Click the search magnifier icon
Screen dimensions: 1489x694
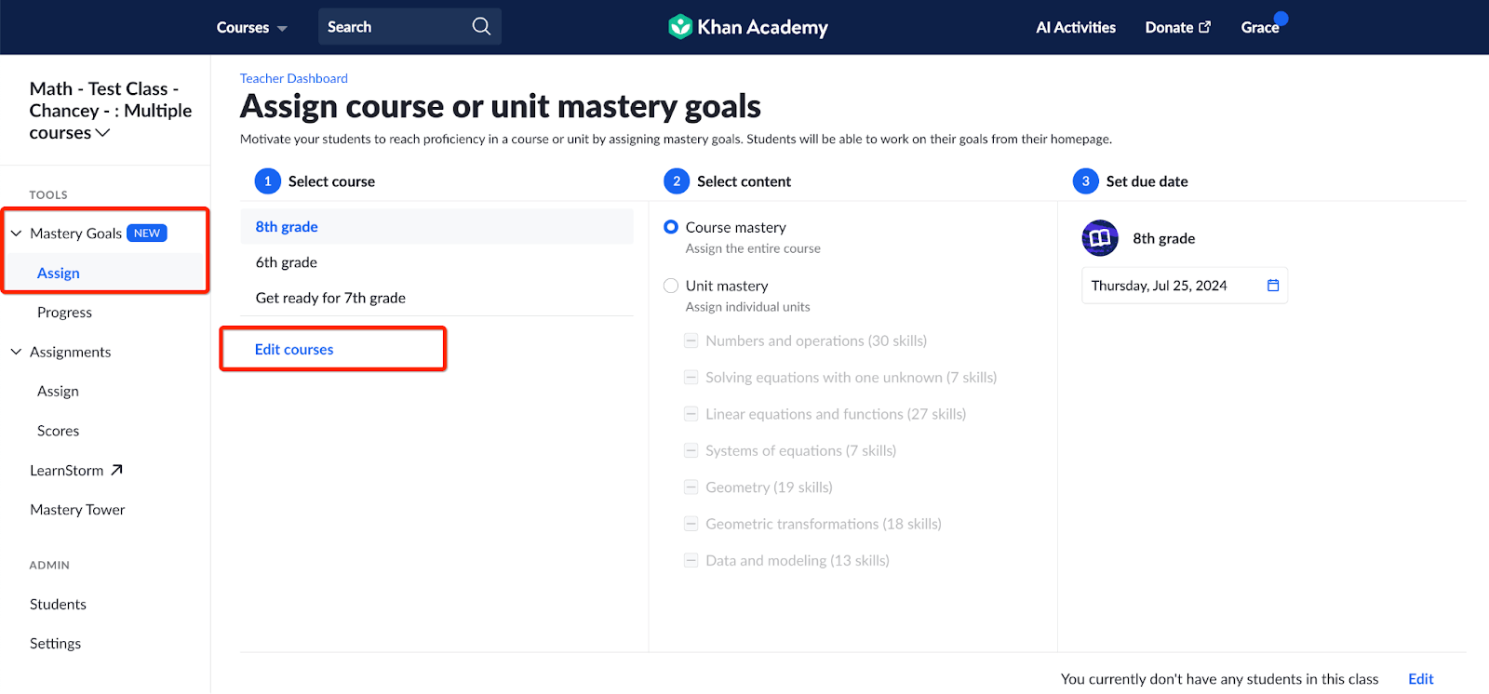[481, 26]
